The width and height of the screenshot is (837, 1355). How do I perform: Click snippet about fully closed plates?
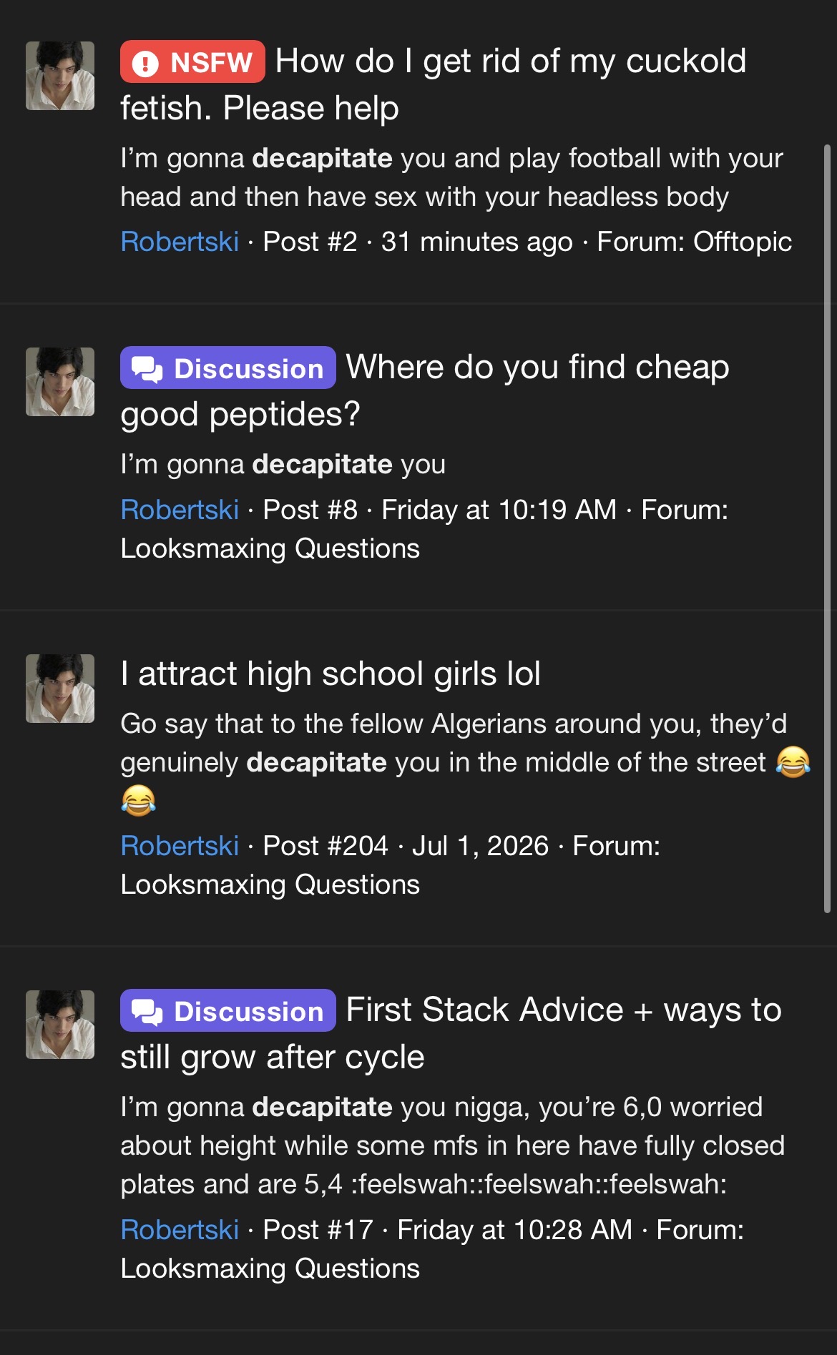(x=452, y=1145)
